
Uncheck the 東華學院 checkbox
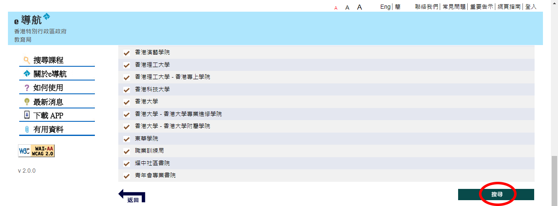[127, 139]
